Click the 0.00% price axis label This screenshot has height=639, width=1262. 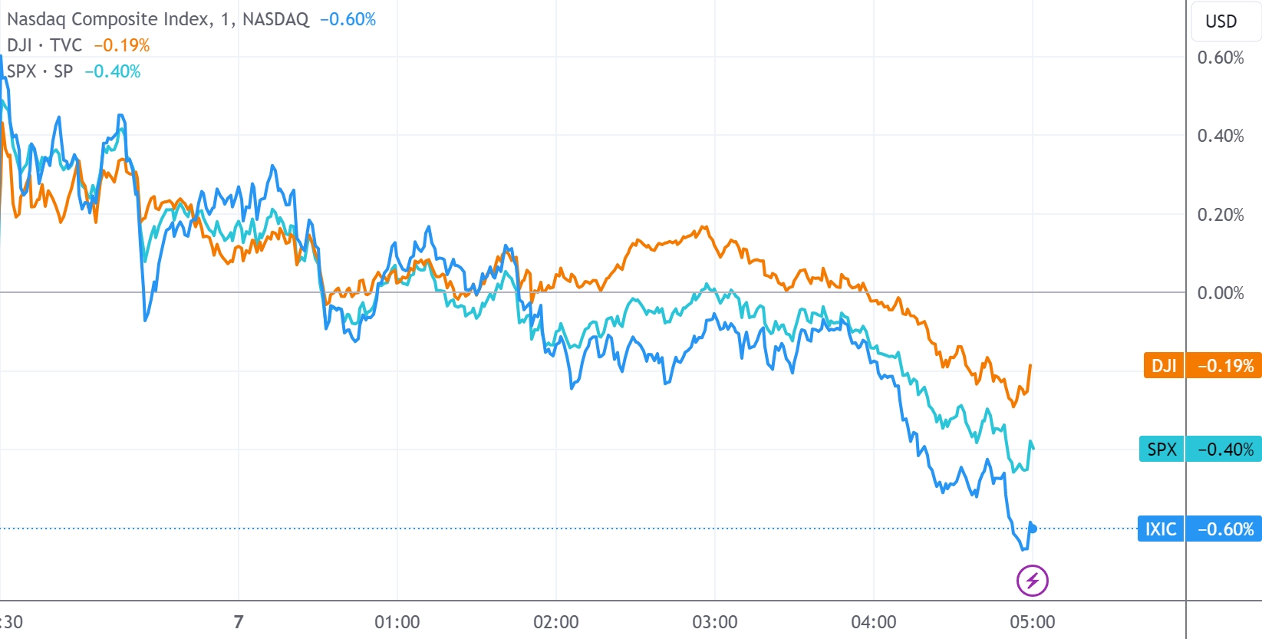pos(1221,293)
